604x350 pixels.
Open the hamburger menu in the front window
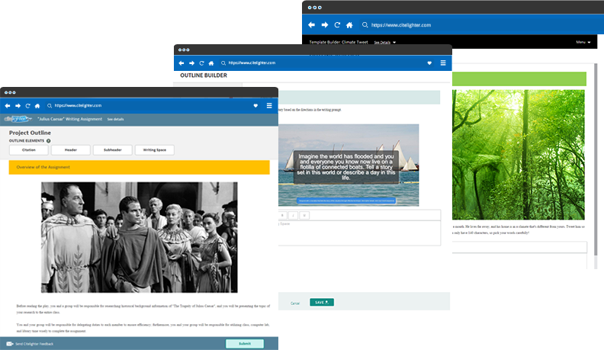(269, 105)
